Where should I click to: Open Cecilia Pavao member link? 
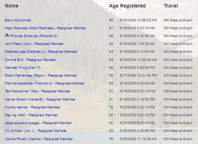click(39, 139)
